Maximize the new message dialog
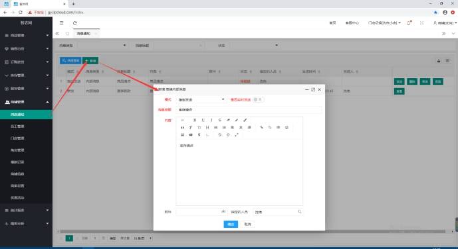 (x=313, y=89)
